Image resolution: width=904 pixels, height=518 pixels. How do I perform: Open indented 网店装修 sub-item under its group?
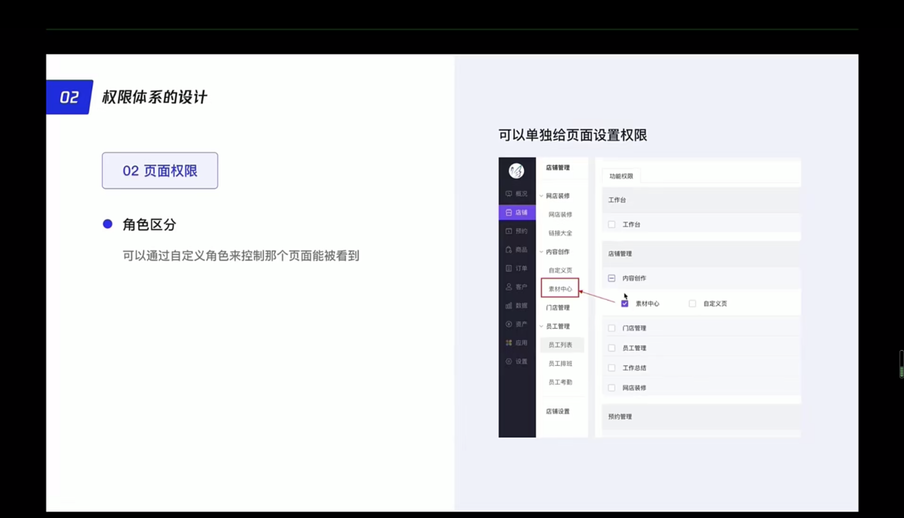pyautogui.click(x=560, y=215)
